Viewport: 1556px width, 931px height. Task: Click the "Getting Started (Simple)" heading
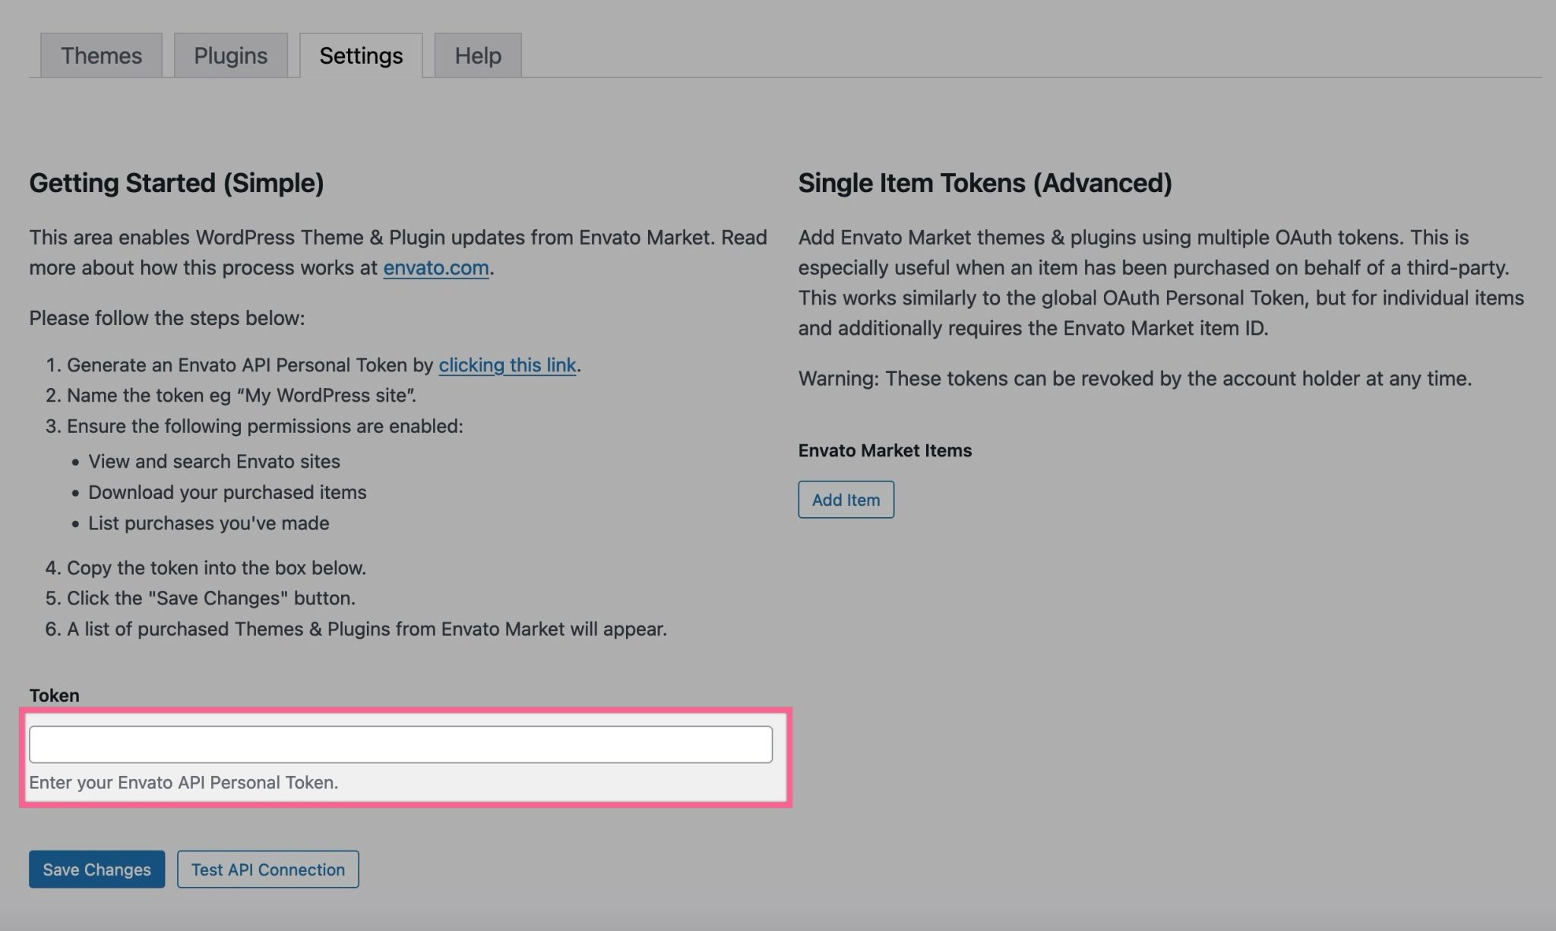[x=176, y=183]
